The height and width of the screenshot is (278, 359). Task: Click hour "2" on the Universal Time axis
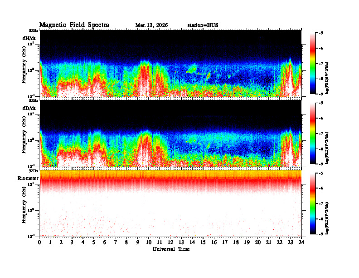tap(61, 243)
